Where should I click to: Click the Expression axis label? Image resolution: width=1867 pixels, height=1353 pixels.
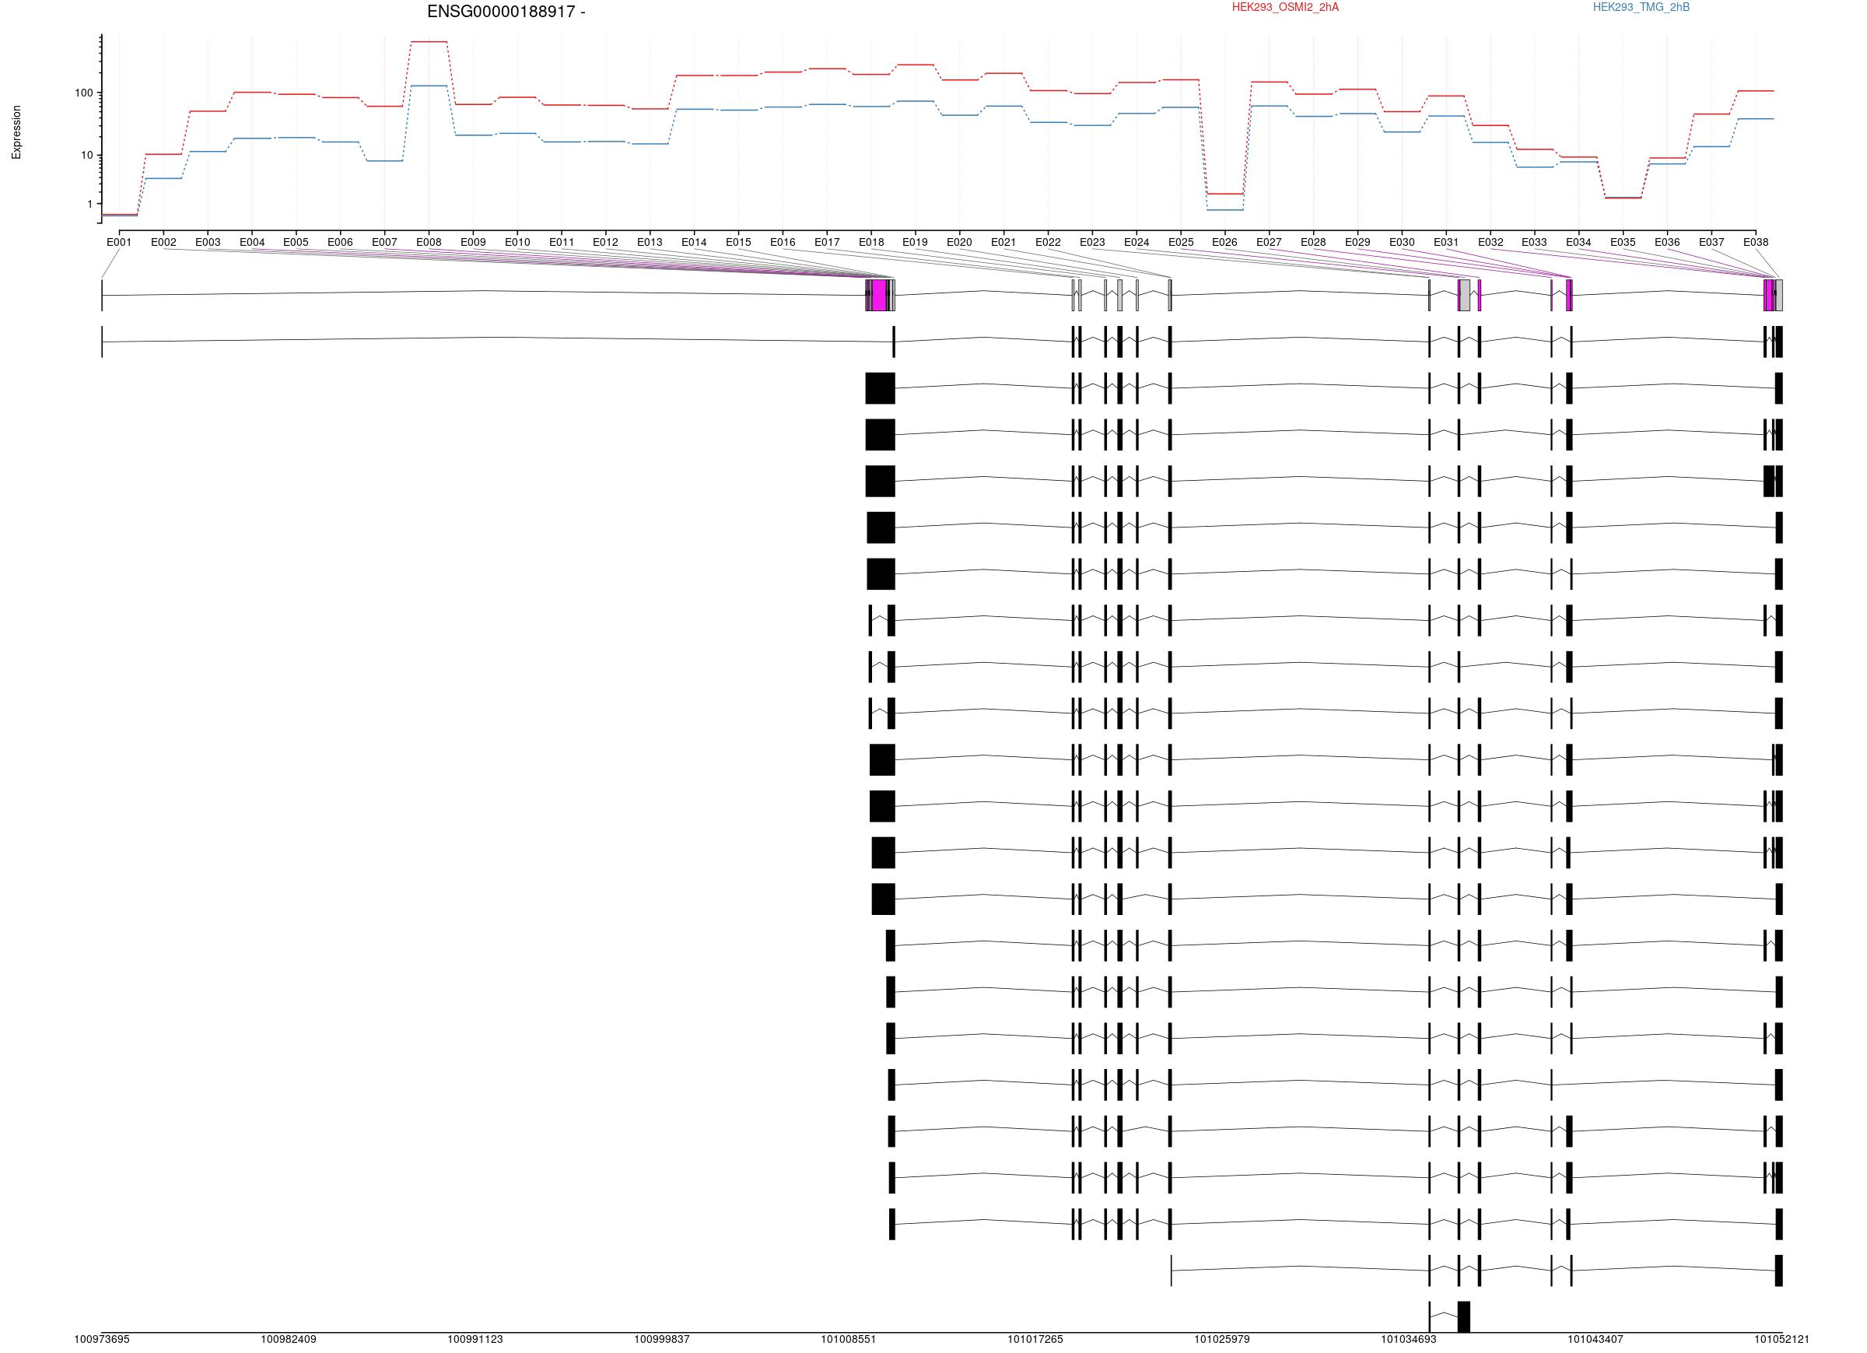pos(16,131)
